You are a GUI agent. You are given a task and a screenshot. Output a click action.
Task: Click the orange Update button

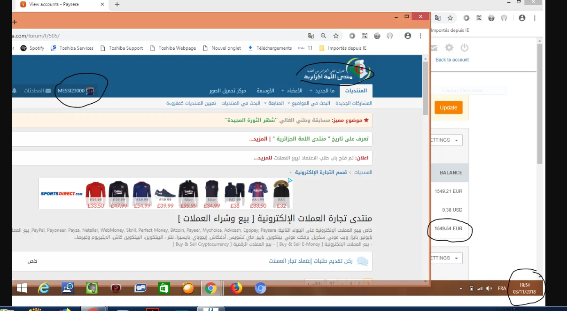pos(448,107)
